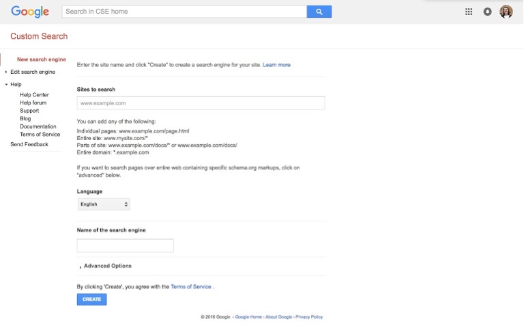
Task: Open Help Center from the sidebar
Action: [34, 95]
